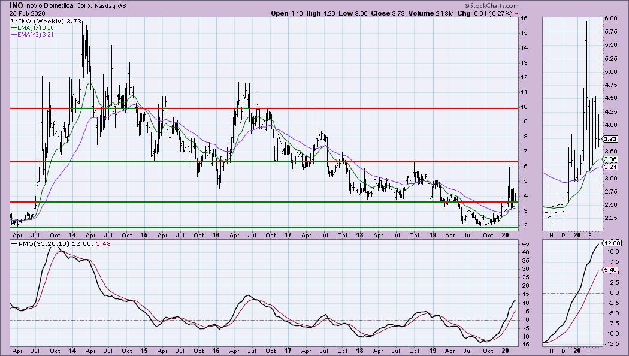629x356 pixels.
Task: Click the boxed 3.36 EMA value label
Action: tap(610, 159)
